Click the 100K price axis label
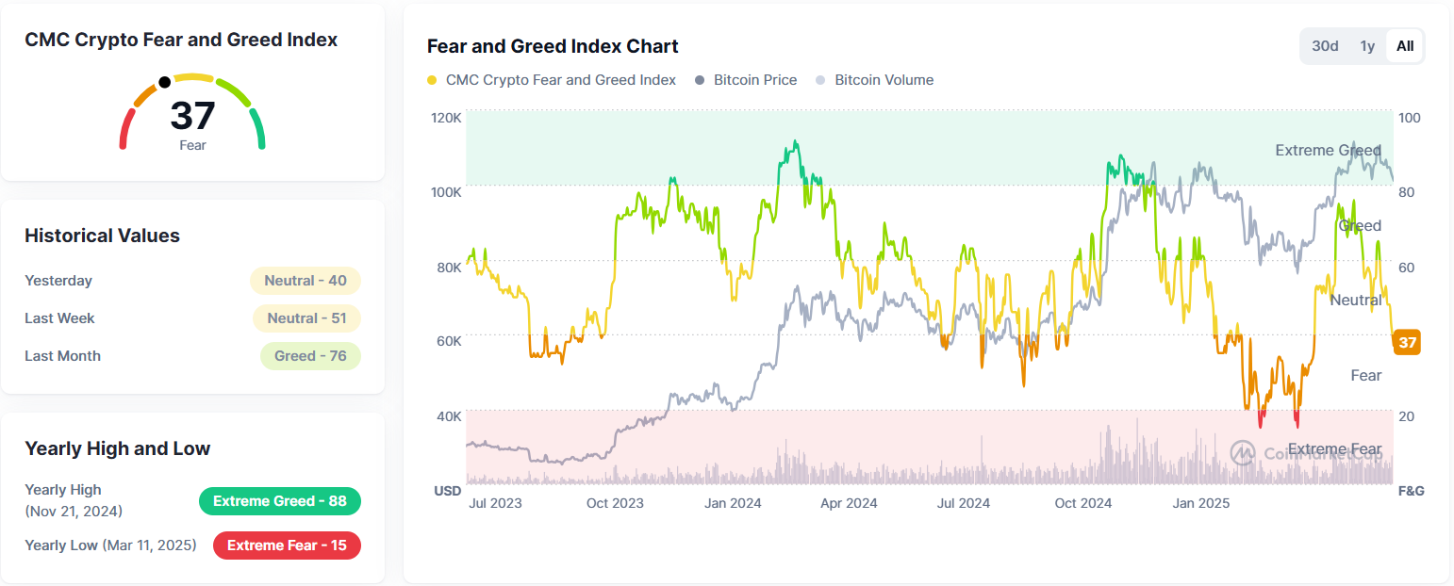Viewport: 1454px width, 586px height. coord(447,191)
